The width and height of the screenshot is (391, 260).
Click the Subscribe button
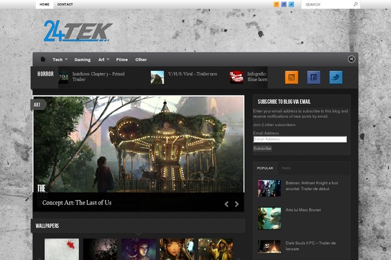[x=263, y=149]
